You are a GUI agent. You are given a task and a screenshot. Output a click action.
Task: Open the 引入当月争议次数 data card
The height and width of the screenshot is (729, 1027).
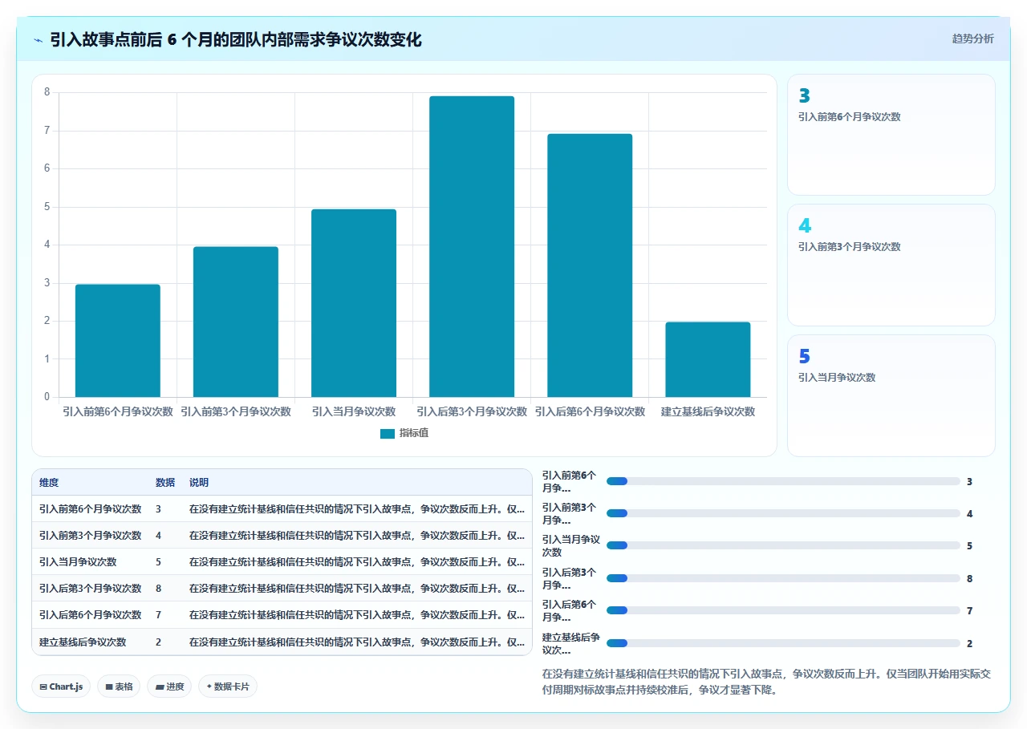click(891, 395)
